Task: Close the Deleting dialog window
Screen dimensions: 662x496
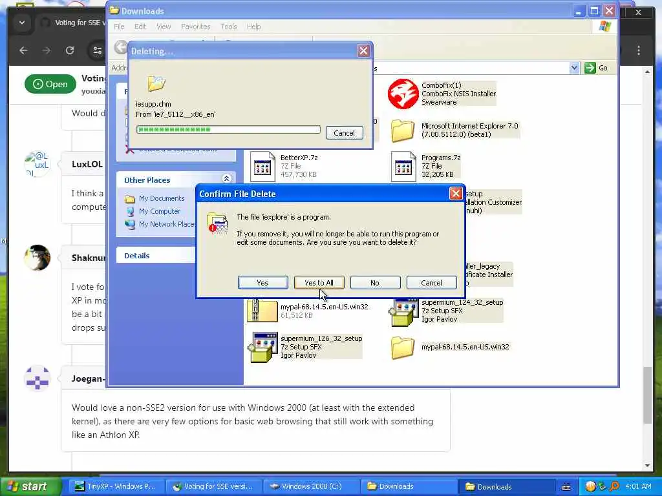Action: tap(363, 51)
